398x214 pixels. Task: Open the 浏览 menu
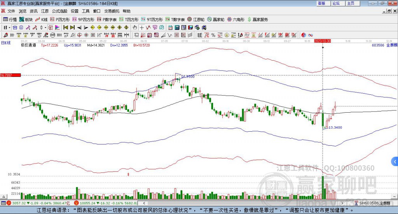(23, 11)
